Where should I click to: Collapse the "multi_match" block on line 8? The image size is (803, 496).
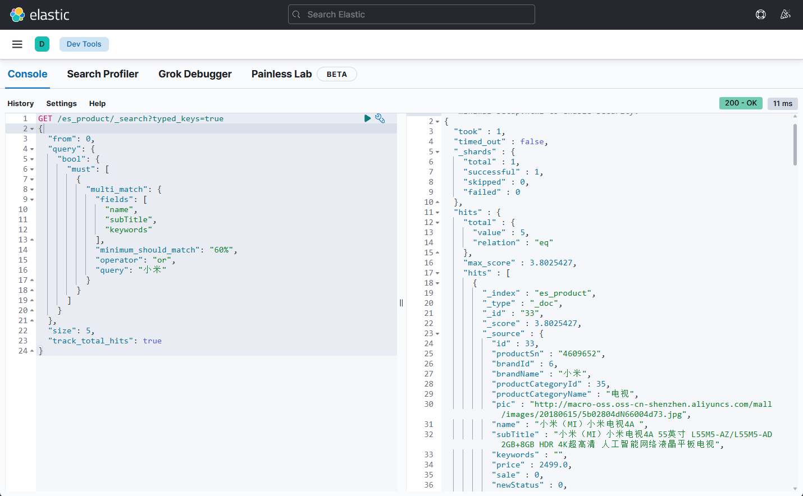tap(32, 190)
